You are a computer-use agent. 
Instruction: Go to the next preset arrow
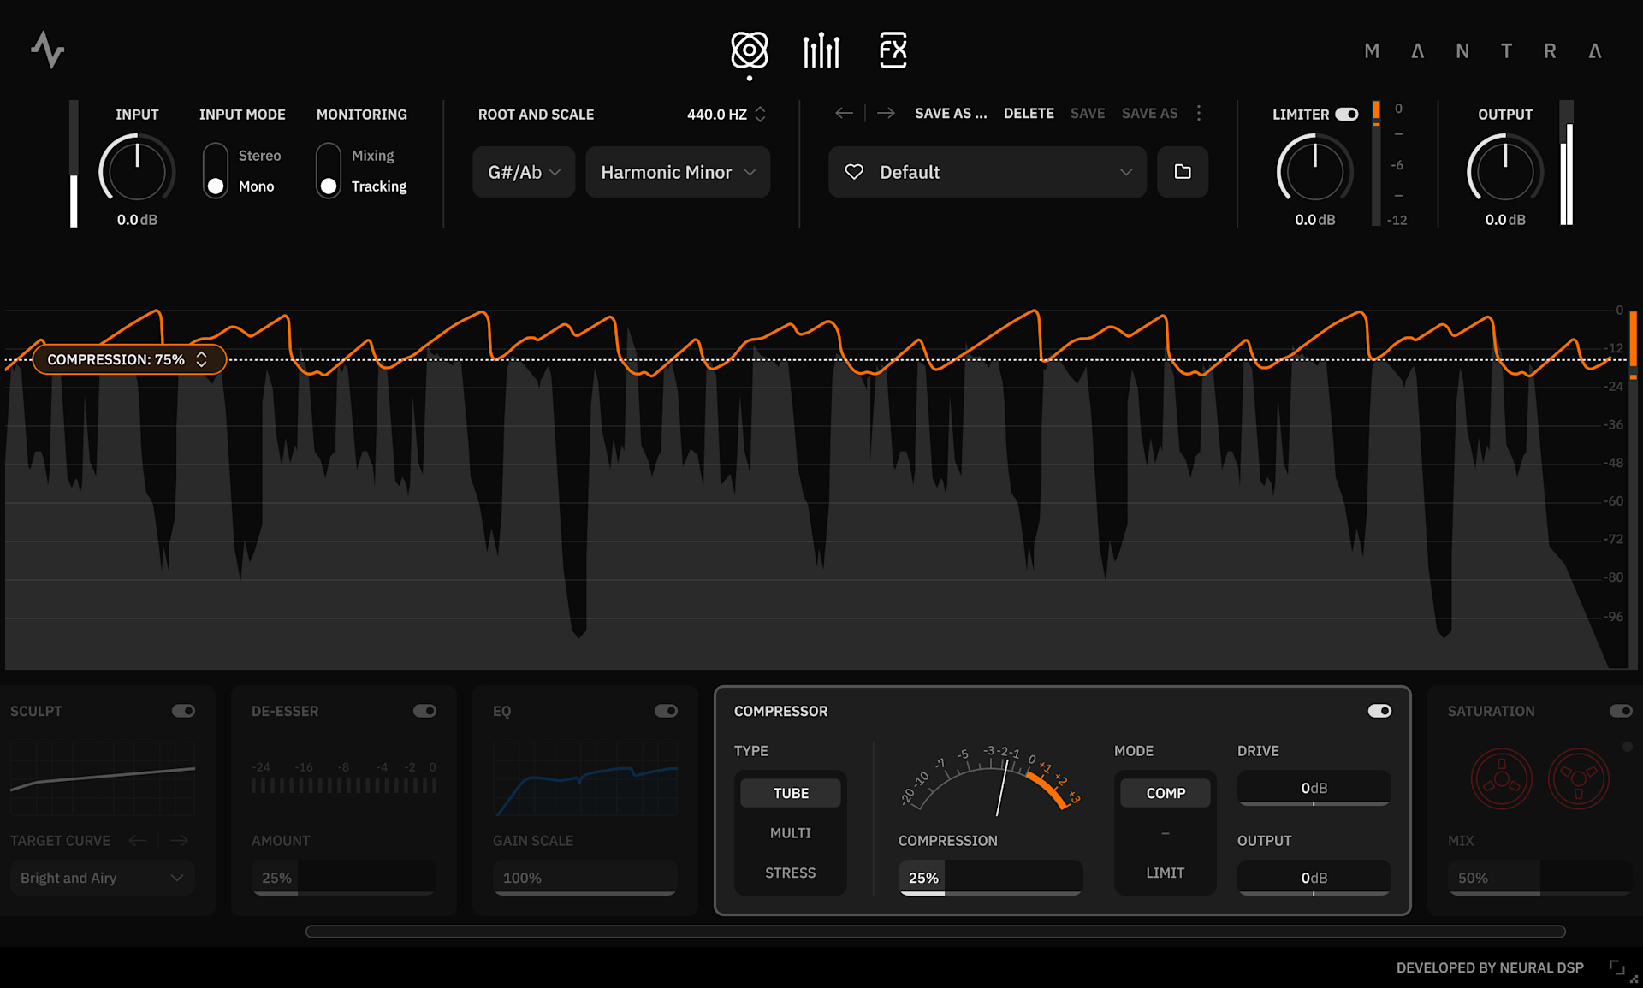pos(886,113)
